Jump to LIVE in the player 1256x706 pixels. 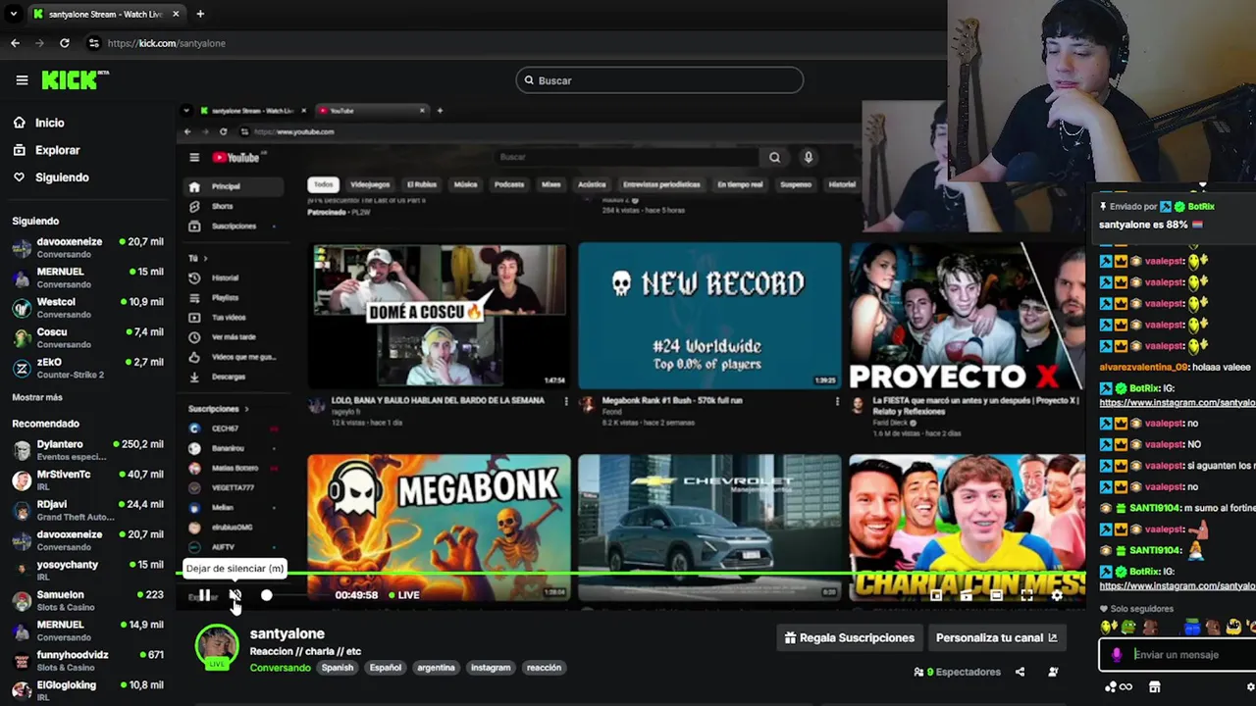point(403,595)
